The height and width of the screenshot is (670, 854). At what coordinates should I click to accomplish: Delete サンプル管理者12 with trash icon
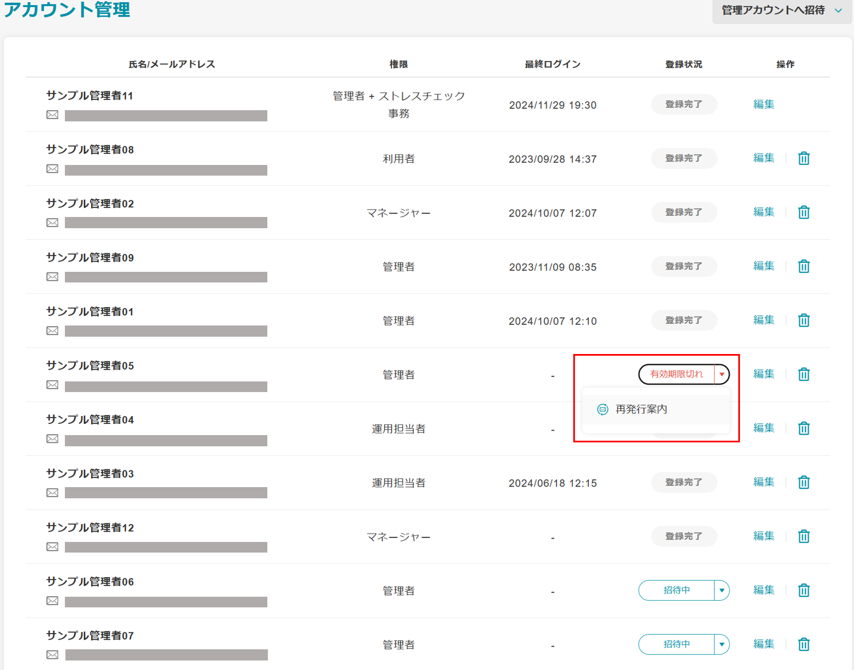[804, 536]
